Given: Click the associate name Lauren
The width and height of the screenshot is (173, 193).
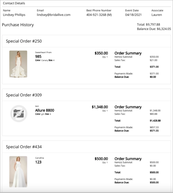Looking at the screenshot, I should [157, 15].
